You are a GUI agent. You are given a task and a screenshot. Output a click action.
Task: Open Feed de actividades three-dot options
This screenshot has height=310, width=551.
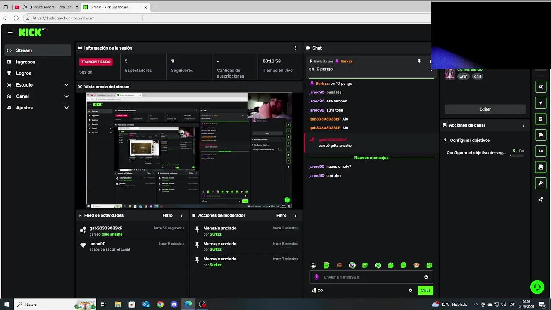point(182,215)
